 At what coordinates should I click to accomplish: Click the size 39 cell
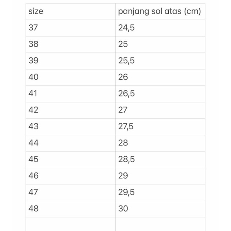(33, 61)
